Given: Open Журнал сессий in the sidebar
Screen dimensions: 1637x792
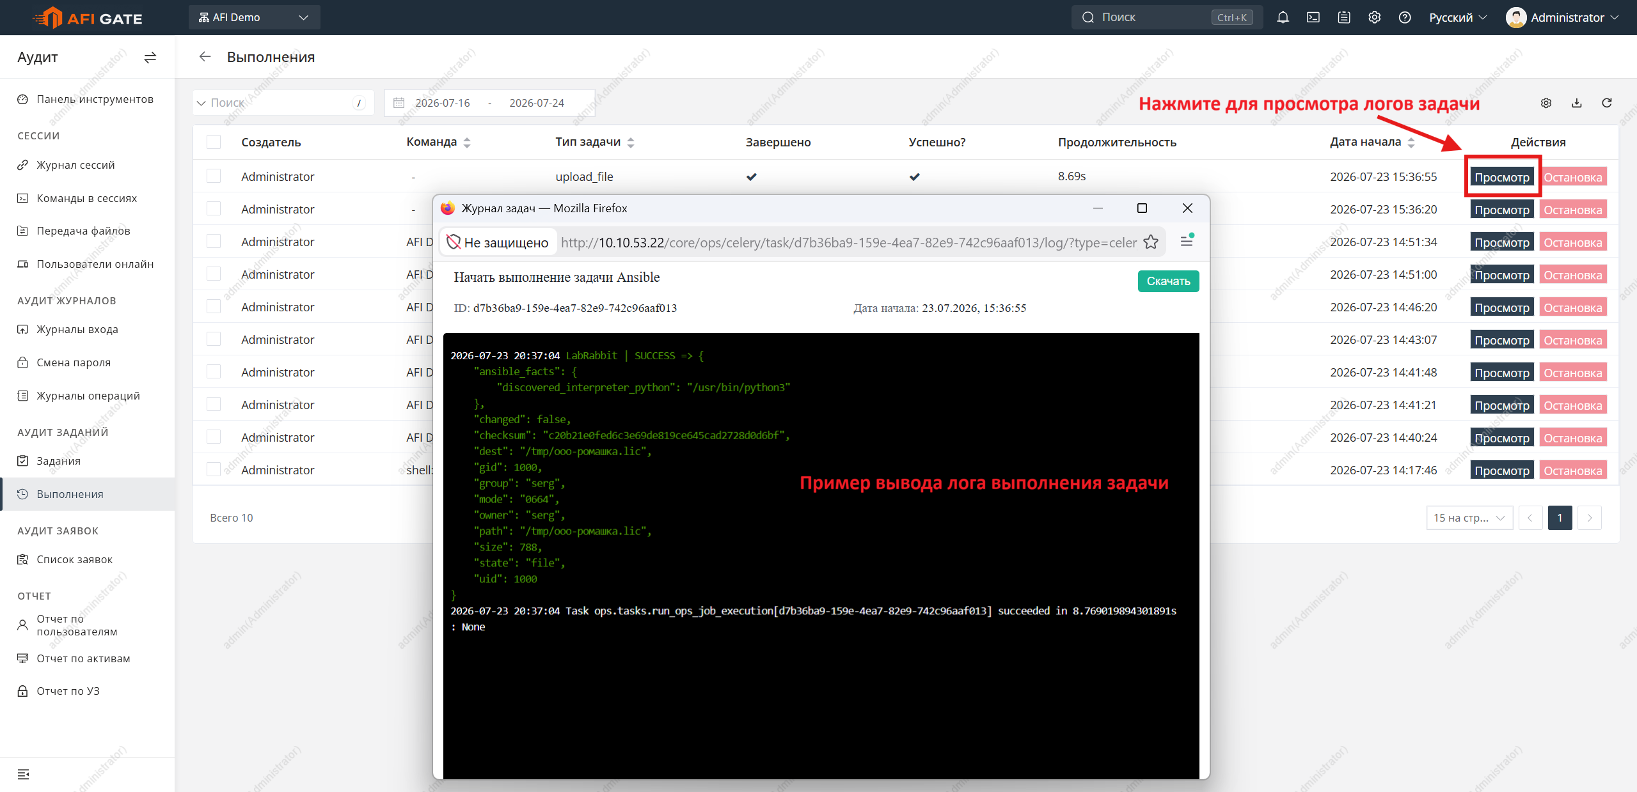Looking at the screenshot, I should tap(87, 165).
